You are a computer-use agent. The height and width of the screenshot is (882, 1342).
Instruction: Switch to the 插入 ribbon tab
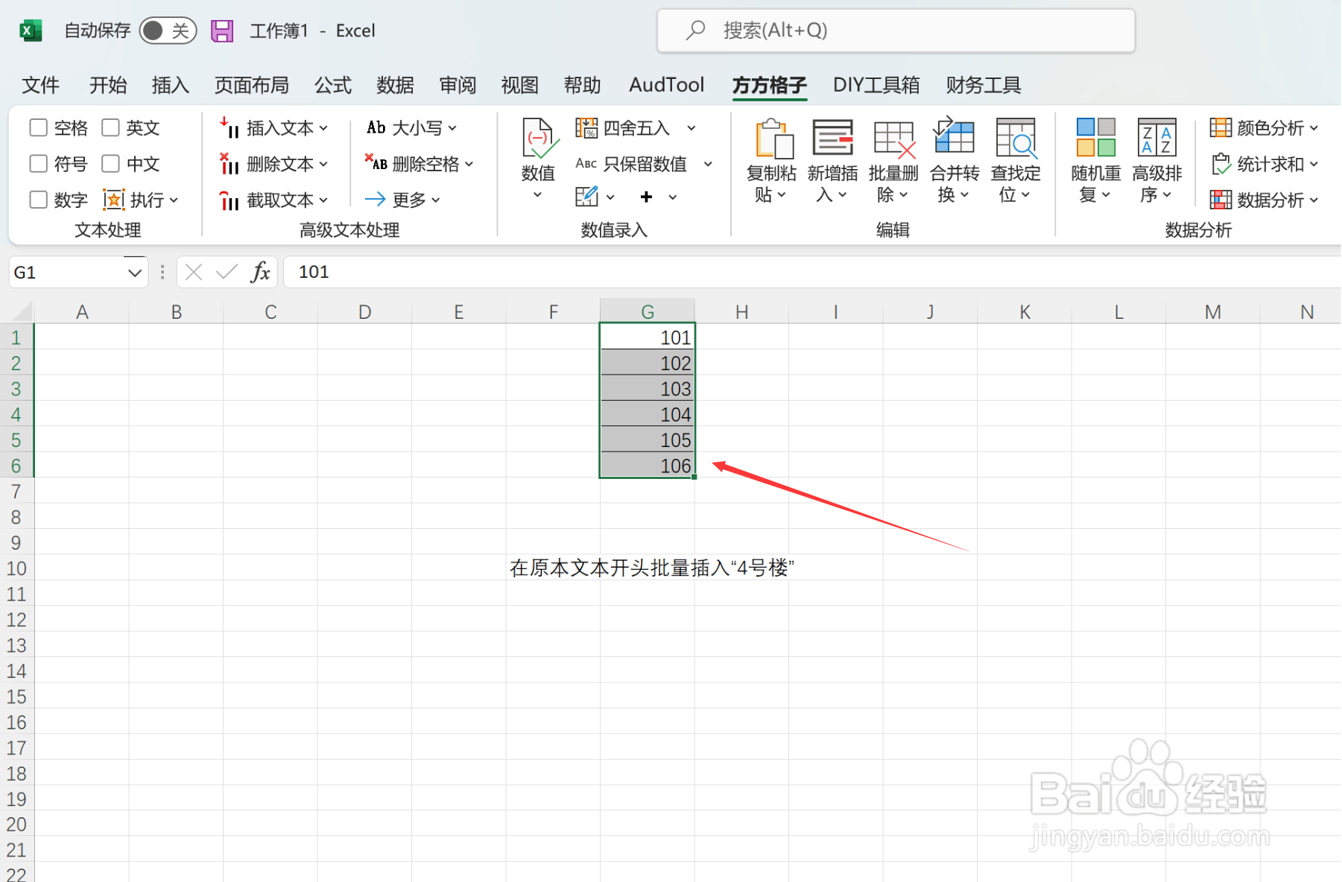tap(171, 85)
